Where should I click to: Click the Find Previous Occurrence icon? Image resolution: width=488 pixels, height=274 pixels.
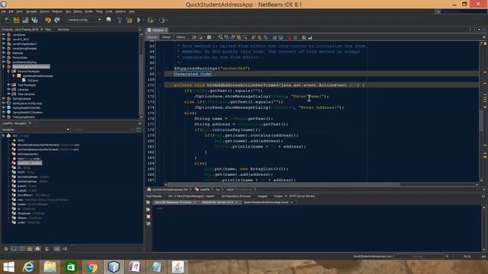pyautogui.click(x=226, y=37)
